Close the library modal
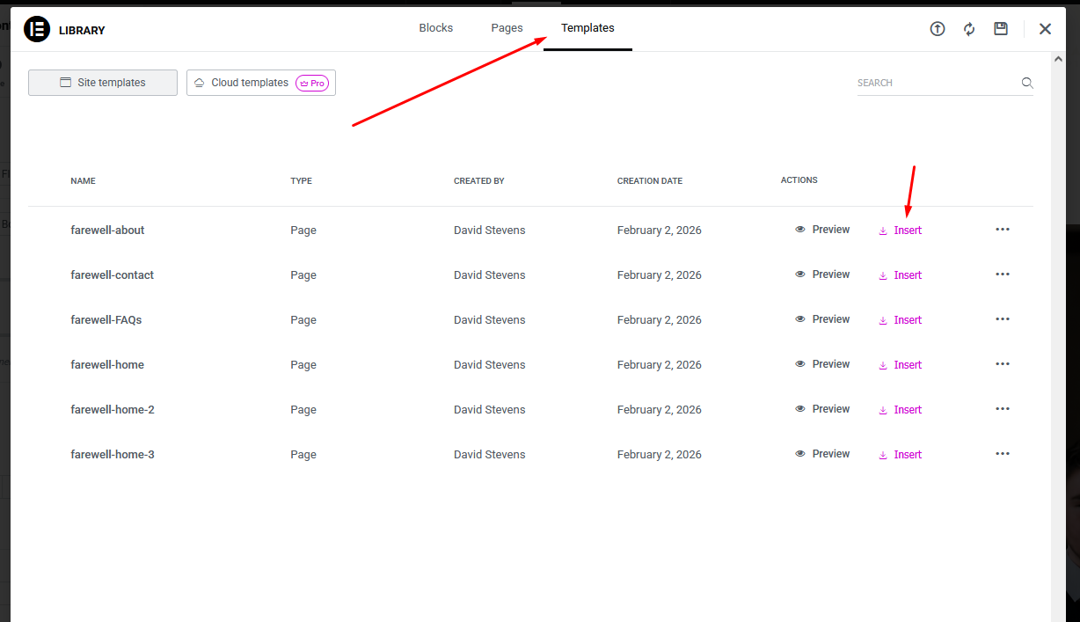Image resolution: width=1080 pixels, height=622 pixels. pyautogui.click(x=1045, y=29)
